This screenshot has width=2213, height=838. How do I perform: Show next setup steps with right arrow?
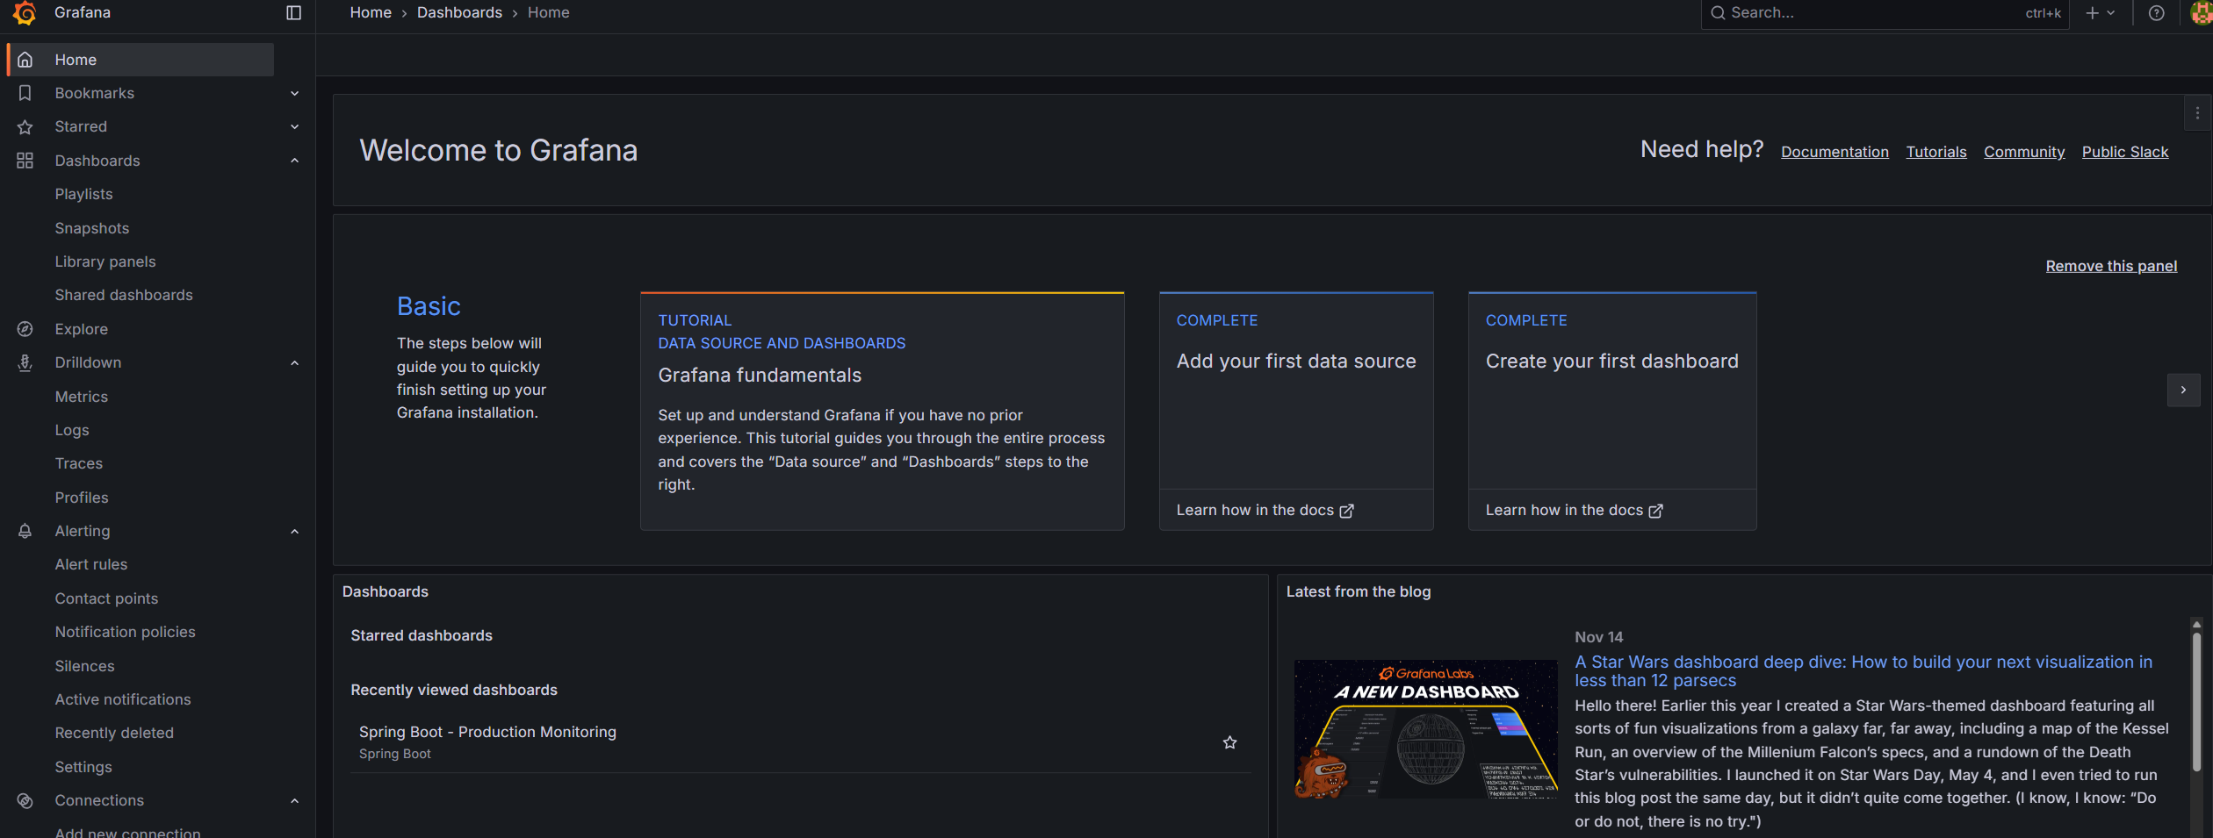pyautogui.click(x=2183, y=390)
